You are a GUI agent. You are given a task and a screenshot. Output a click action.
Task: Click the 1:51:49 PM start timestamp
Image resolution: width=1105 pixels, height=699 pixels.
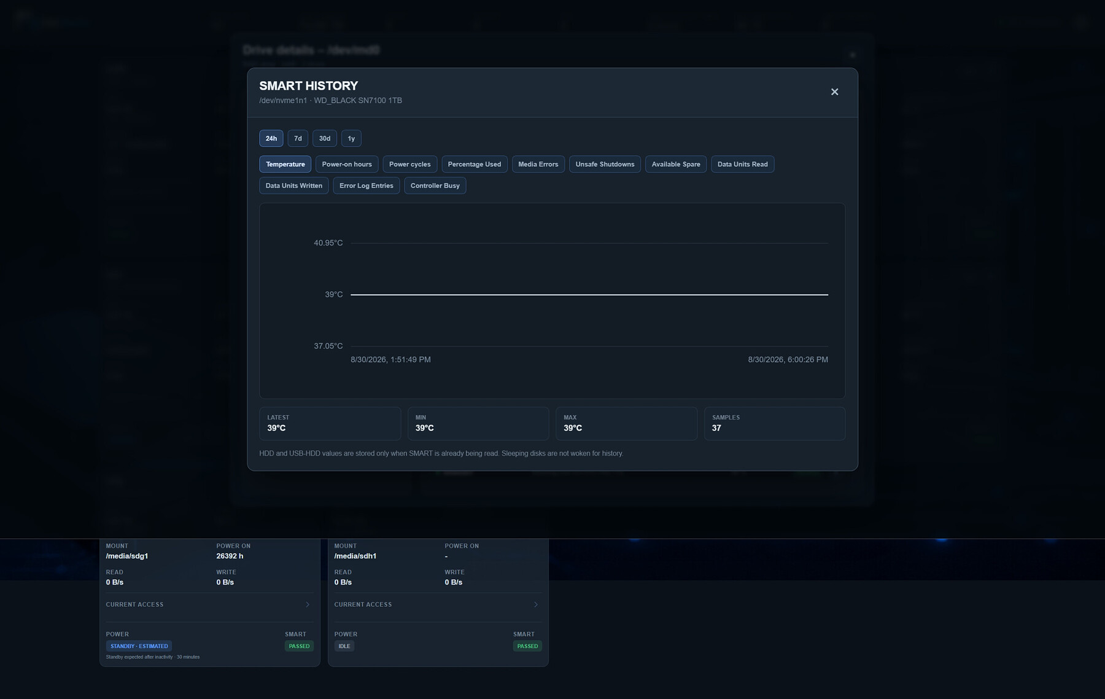(x=390, y=360)
